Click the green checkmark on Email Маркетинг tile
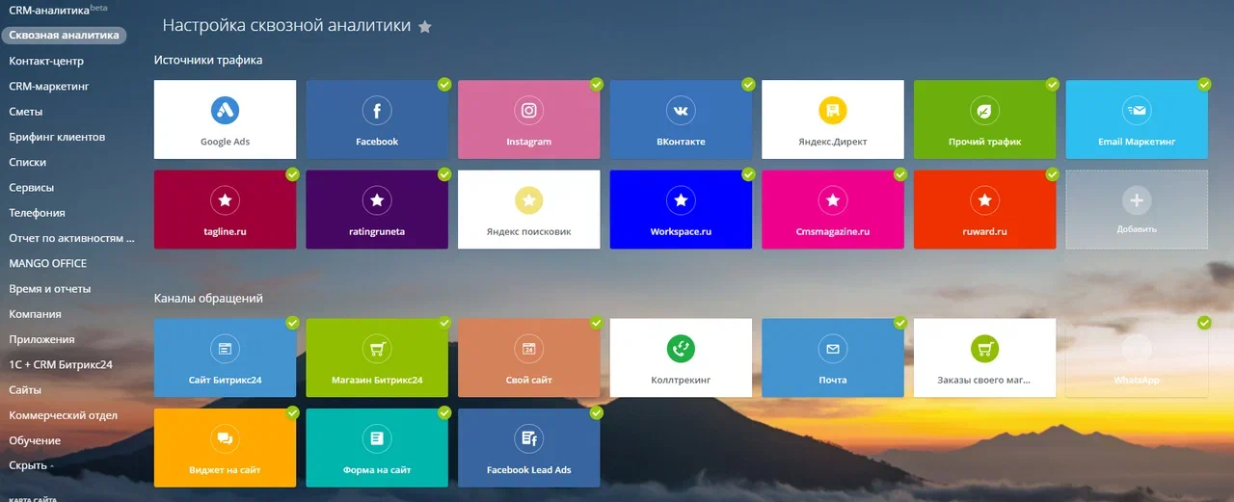The height and width of the screenshot is (502, 1234). [x=1204, y=84]
